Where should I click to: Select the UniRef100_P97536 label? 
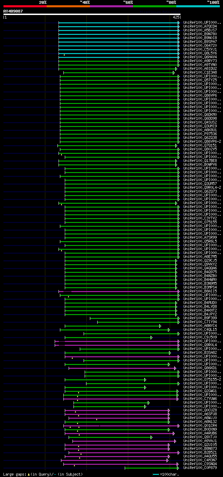click(200, 134)
